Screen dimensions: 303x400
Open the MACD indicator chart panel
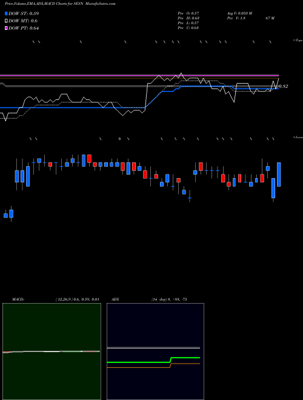(52, 352)
